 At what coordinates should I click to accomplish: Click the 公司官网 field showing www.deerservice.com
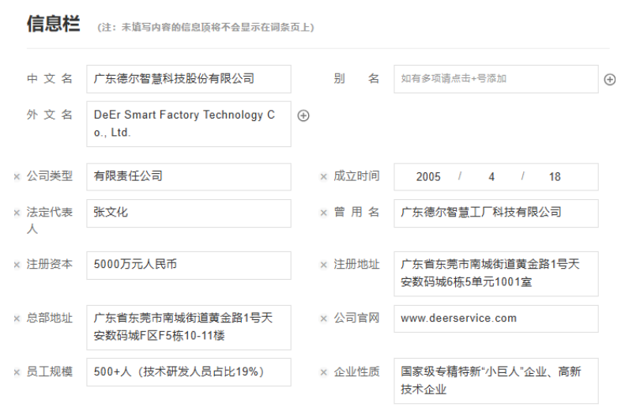tap(495, 319)
